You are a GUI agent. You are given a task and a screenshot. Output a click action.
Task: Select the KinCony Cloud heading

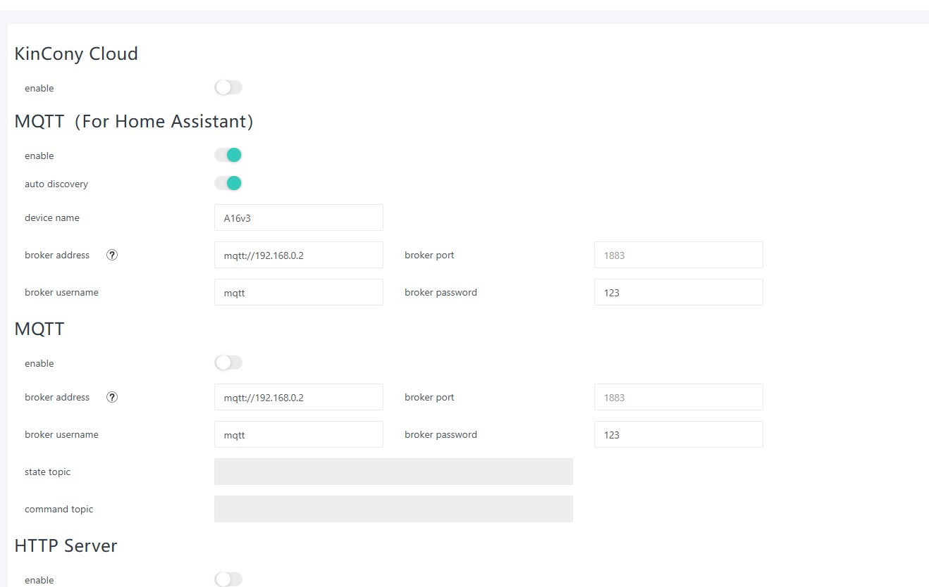pyautogui.click(x=76, y=53)
